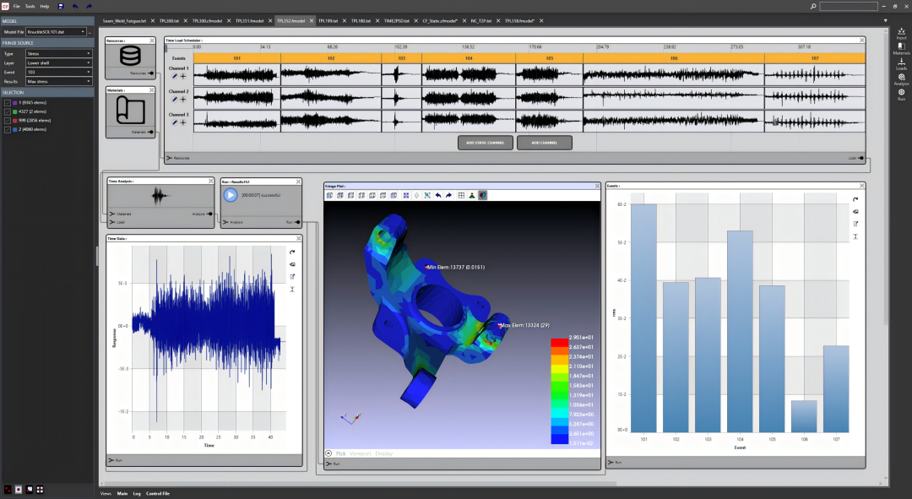Screen dimensions: 912x499
Task: Click the Resources database node icon
Action: click(131, 57)
